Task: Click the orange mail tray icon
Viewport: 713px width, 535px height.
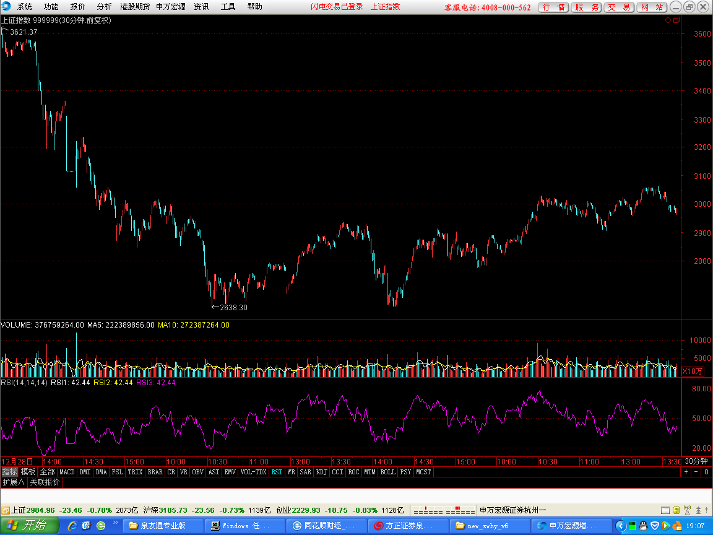Action: [x=676, y=526]
